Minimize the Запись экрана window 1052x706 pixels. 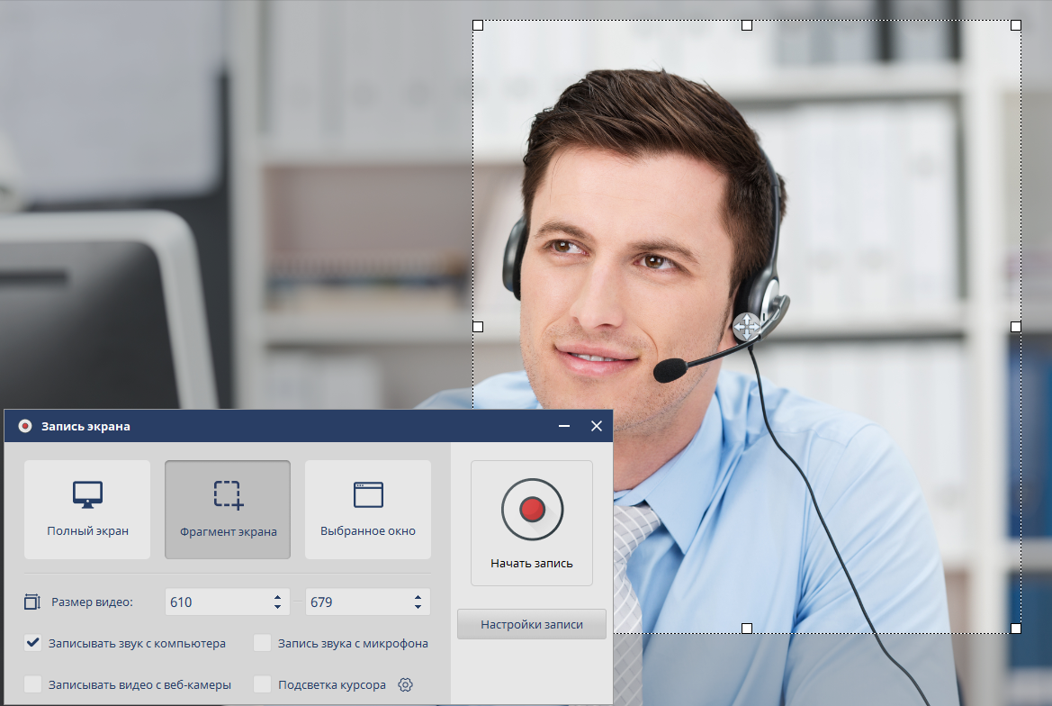pos(564,426)
